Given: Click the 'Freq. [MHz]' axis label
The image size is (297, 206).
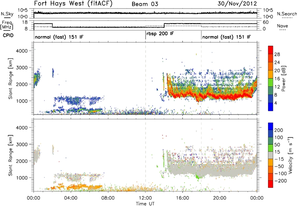Looking at the screenshot, I should coord(7,25).
